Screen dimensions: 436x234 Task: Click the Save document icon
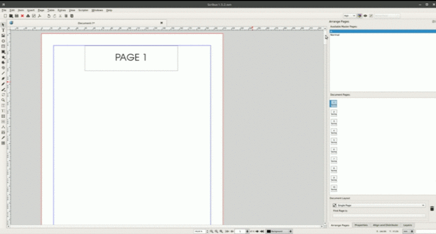[x=16, y=16]
